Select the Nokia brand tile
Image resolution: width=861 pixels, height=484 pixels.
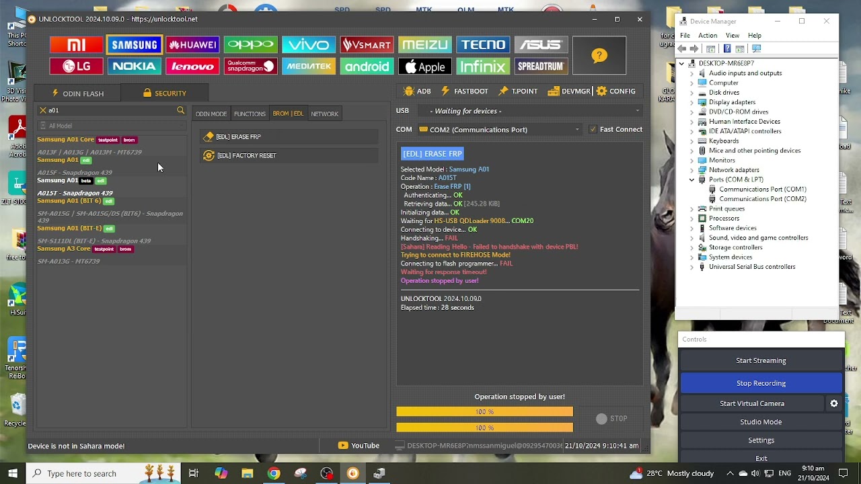click(x=135, y=67)
